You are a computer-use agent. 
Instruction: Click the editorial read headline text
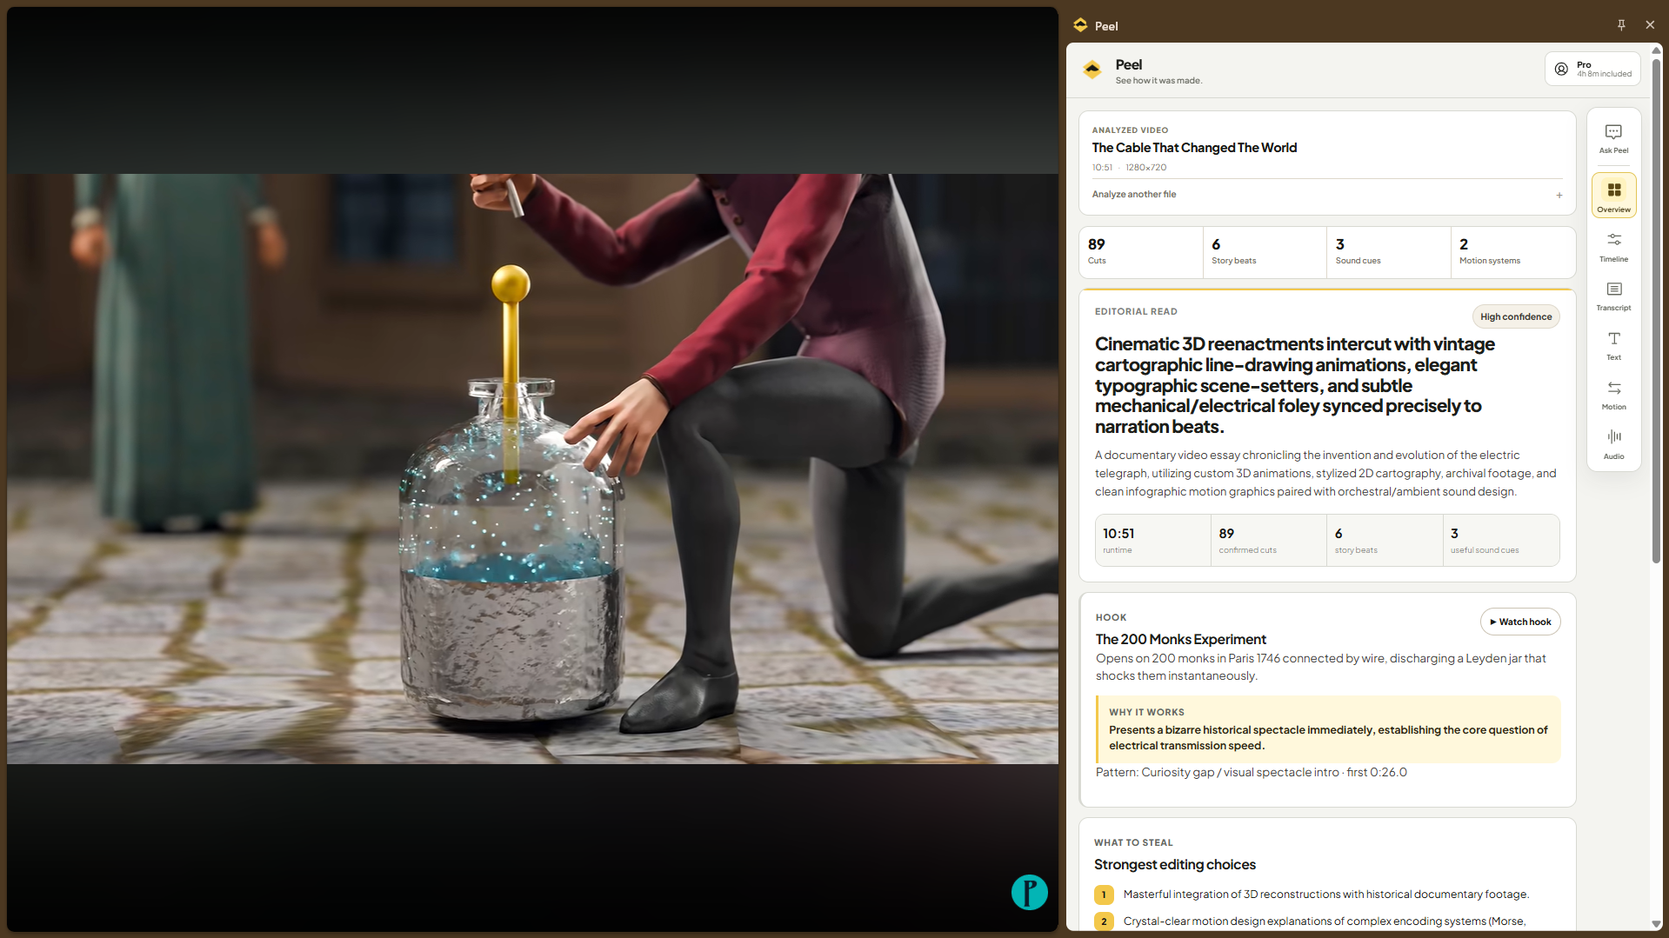[1294, 385]
